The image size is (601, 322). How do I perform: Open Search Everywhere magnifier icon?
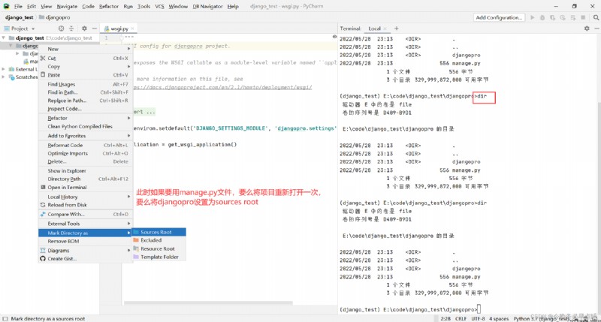596,17
